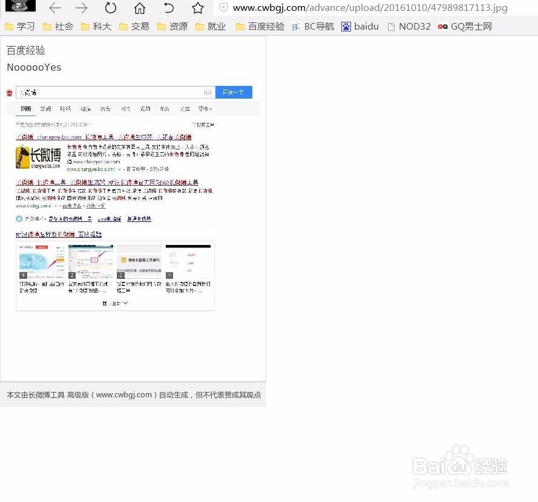This screenshot has height=502, width=538.
Task: Click the www.cwbgj.com green result URL
Action: tap(33, 206)
